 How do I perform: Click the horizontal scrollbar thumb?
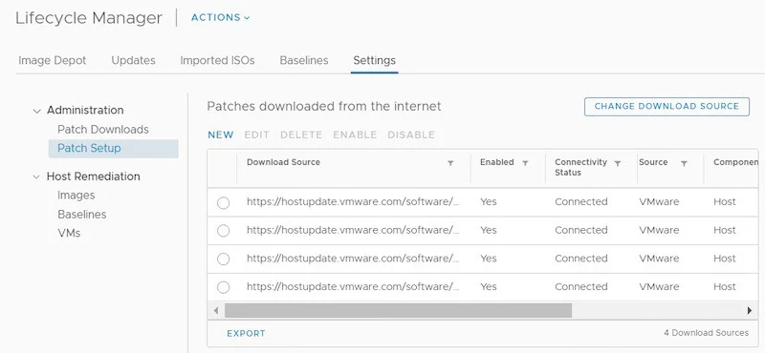tap(398, 310)
